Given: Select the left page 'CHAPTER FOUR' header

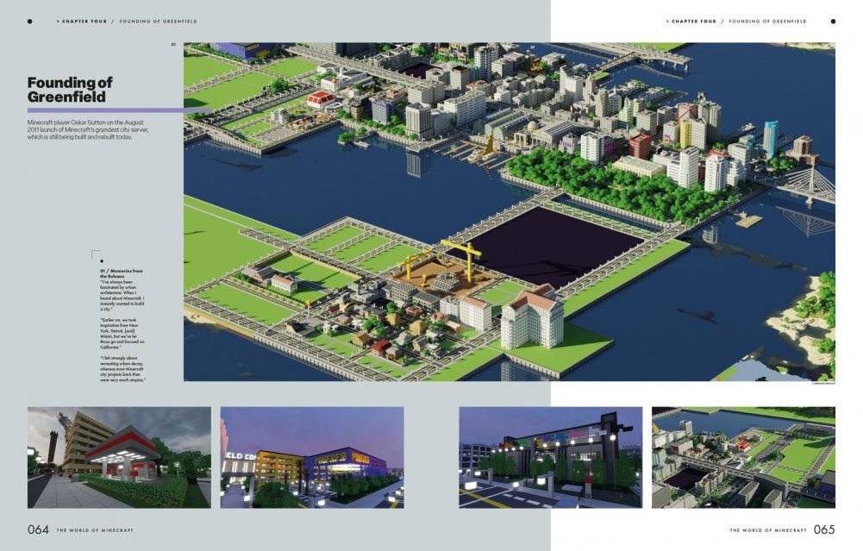Looking at the screenshot, I should [84, 21].
